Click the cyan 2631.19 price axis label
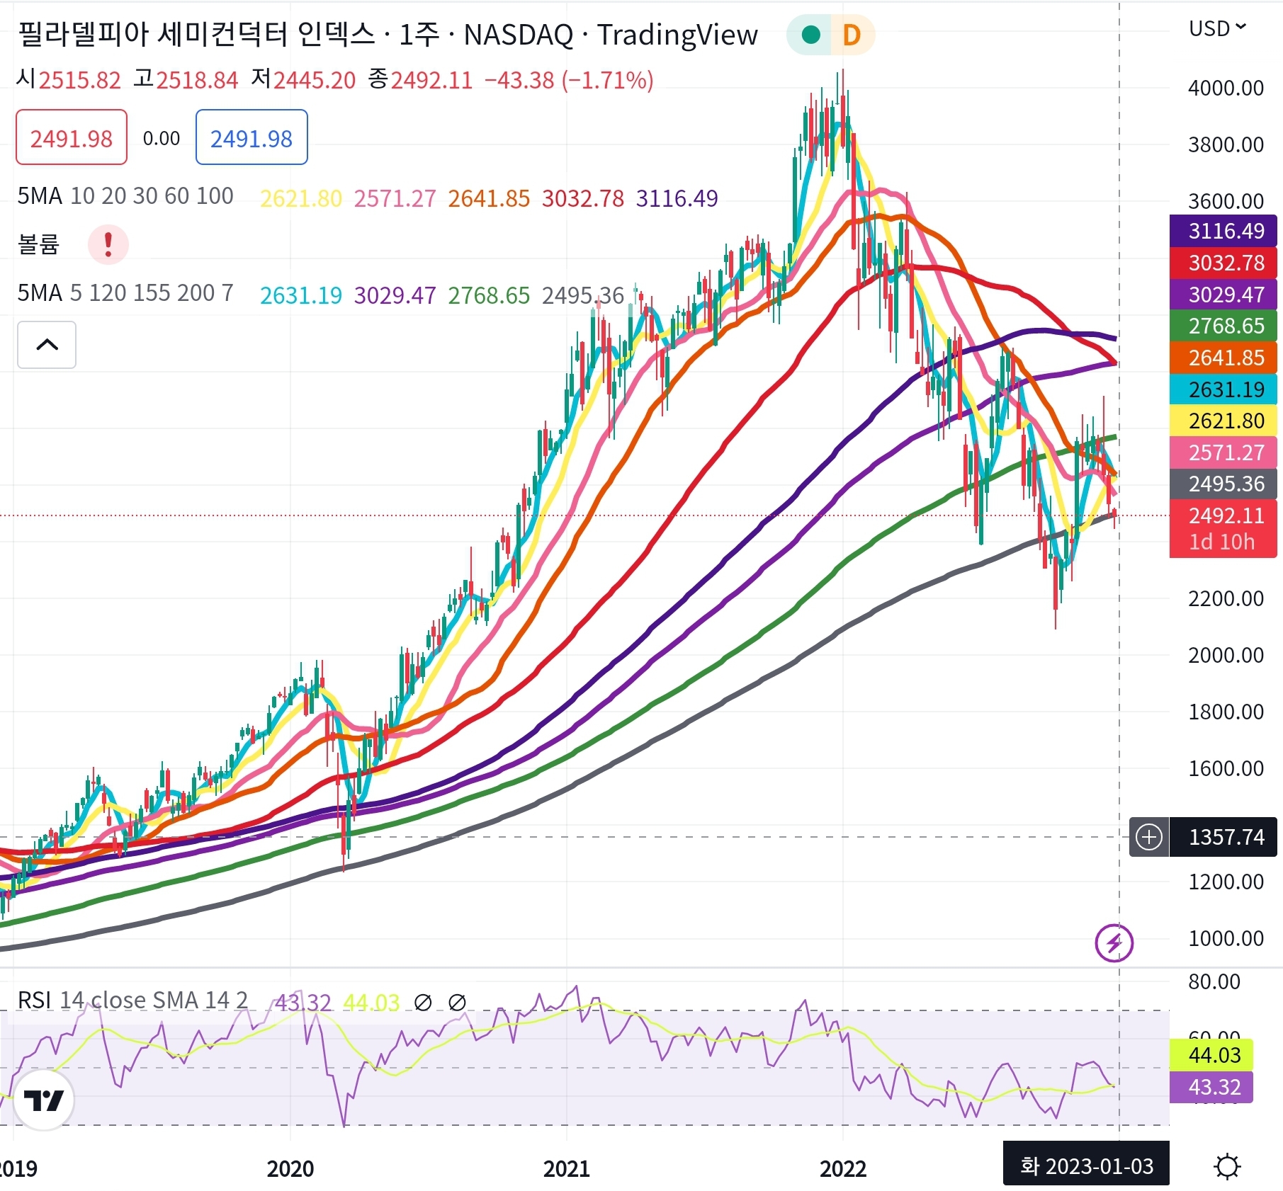 (1223, 389)
